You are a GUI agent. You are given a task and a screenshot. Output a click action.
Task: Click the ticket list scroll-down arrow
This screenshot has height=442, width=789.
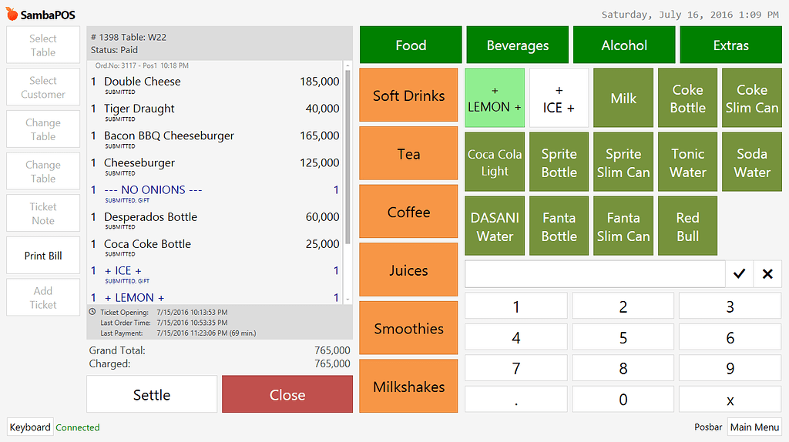[347, 300]
